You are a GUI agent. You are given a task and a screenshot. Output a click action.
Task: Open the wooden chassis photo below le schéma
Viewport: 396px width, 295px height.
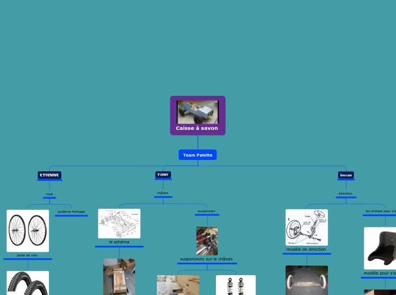(x=119, y=277)
